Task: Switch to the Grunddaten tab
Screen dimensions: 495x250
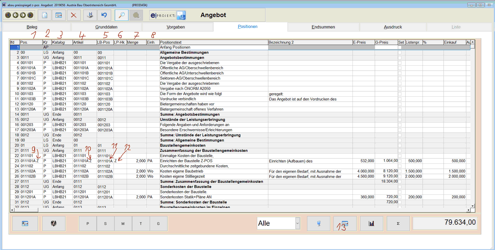Action: (106, 27)
